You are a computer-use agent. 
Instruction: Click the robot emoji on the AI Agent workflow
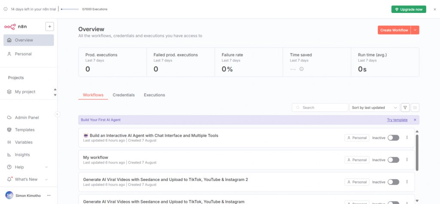pyautogui.click(x=86, y=136)
